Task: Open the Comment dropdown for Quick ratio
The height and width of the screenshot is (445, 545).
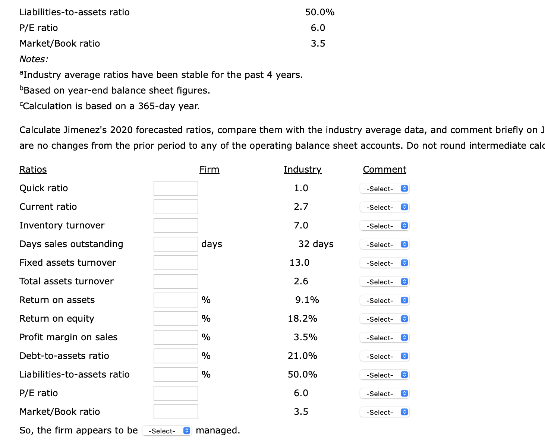Action: click(384, 188)
